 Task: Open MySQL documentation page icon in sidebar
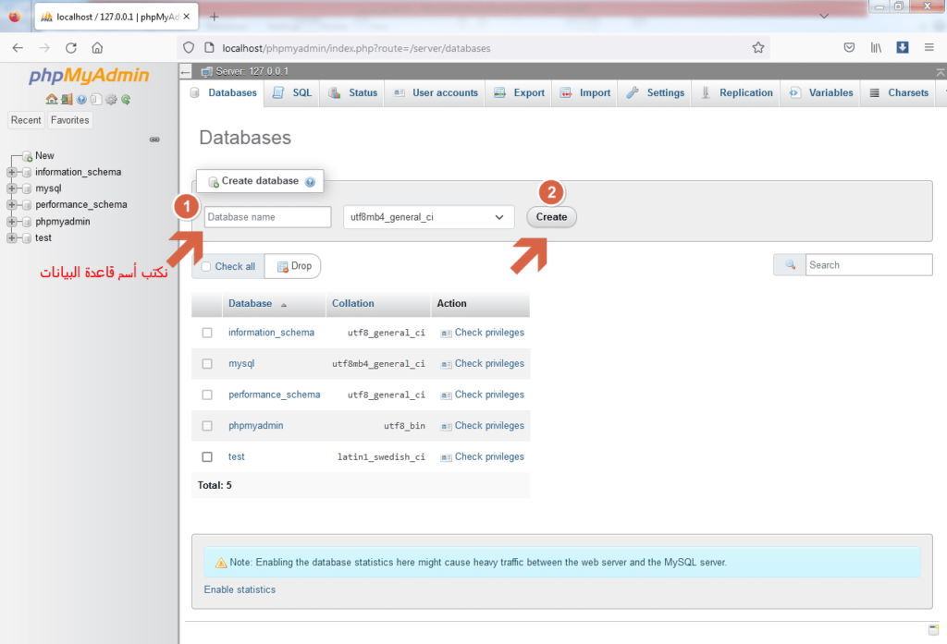(x=96, y=99)
